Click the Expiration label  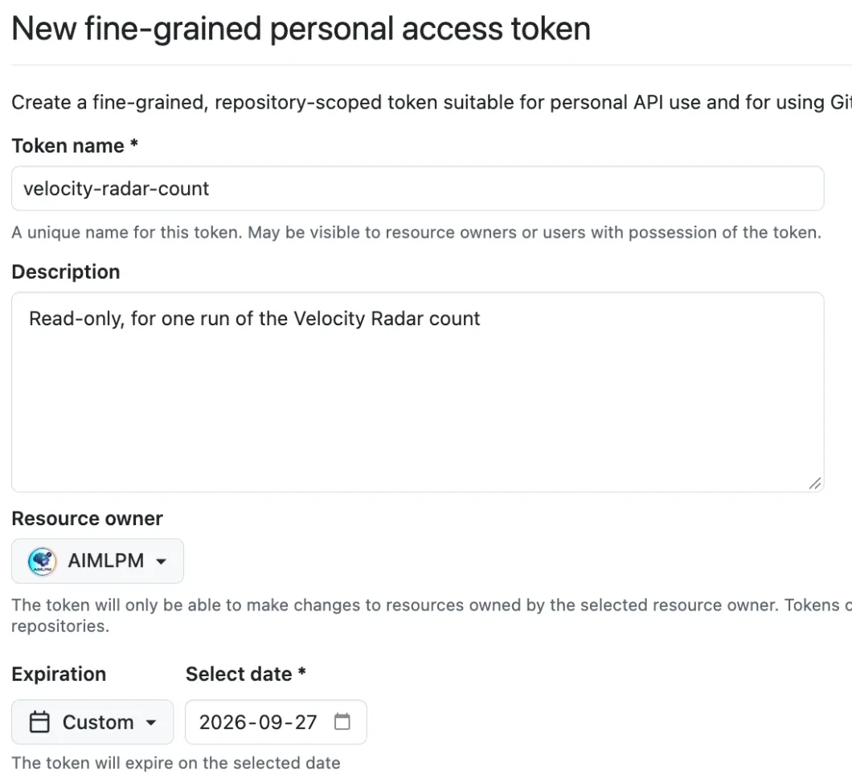[59, 674]
